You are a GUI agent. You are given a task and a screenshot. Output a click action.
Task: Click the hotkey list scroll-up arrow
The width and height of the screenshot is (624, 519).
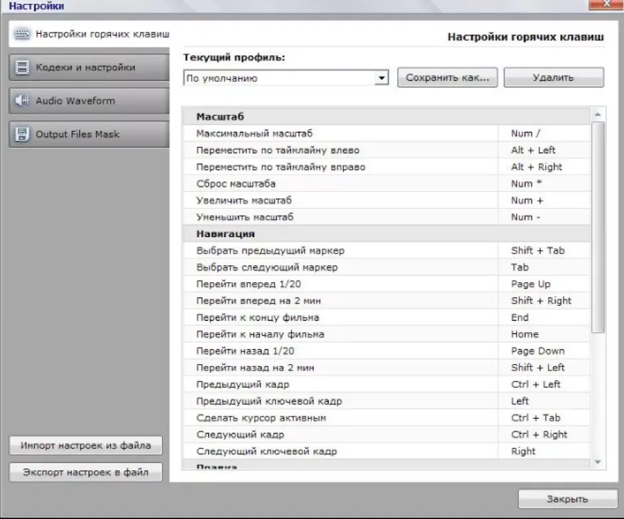pyautogui.click(x=597, y=114)
